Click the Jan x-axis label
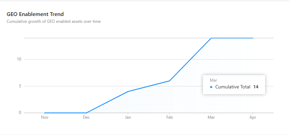Image resolution: width=289 pixels, height=135 pixels. click(128, 117)
